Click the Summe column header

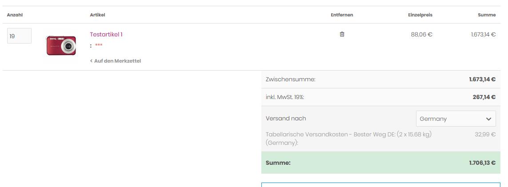coord(487,15)
